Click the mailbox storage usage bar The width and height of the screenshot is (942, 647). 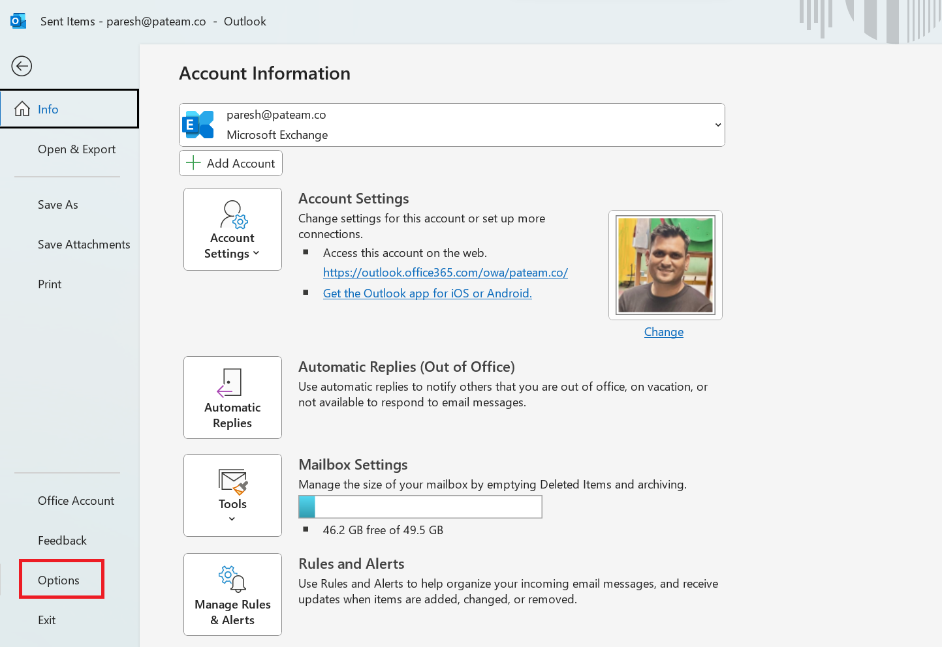click(x=420, y=507)
